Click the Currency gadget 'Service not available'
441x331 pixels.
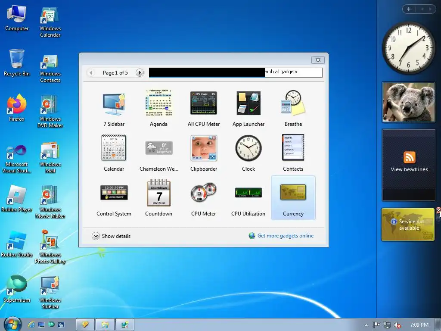tap(408, 225)
